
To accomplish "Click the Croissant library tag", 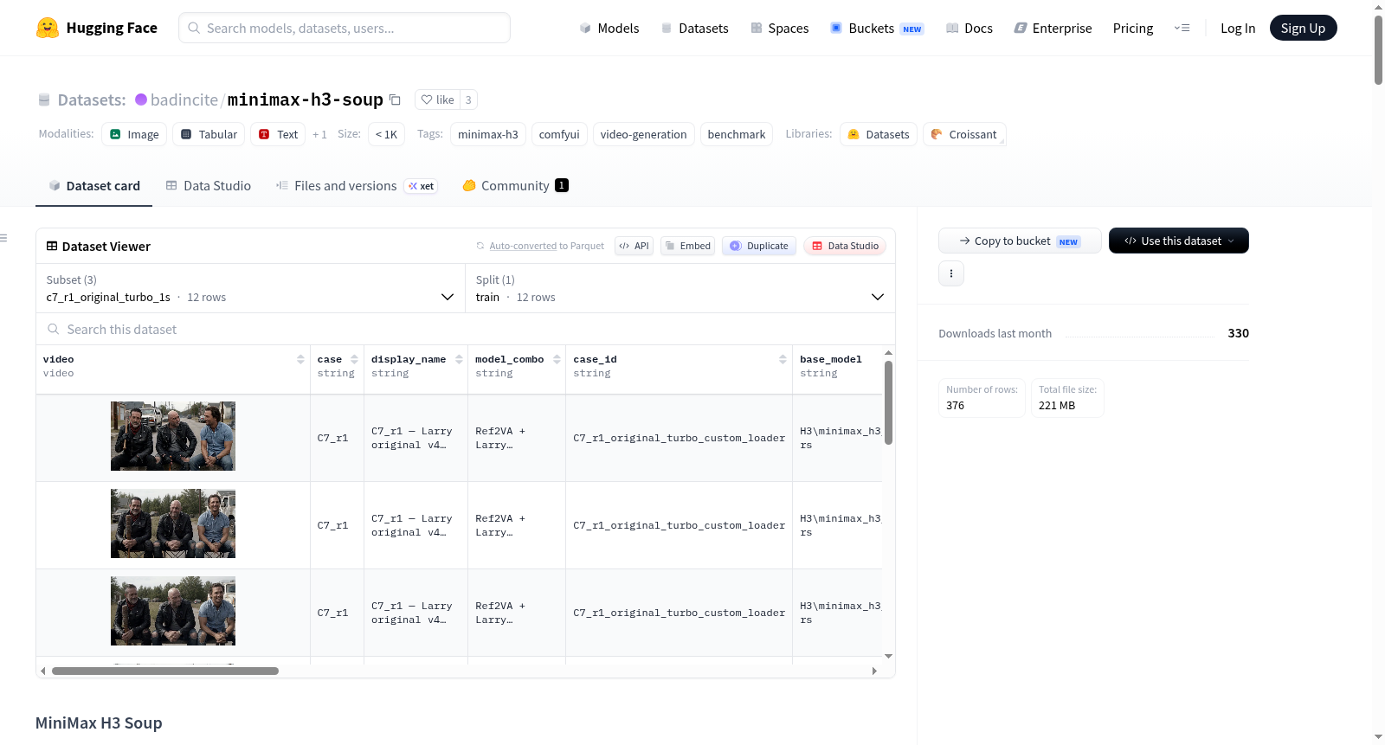I will coord(964,134).
